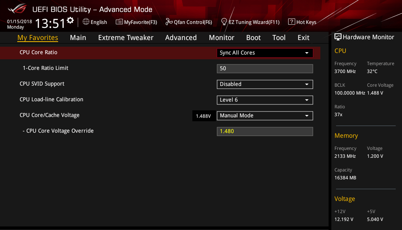Open CPU Load-line Calibration dropdown
This screenshot has height=230, width=402.
coord(265,100)
